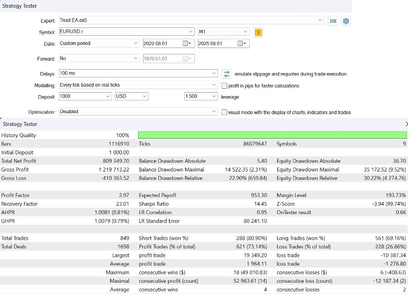Screen dimensions: 408x294
Task: Select Balance Drawdown Maximal value 14 522.35 (2.31%)
Action: pos(246,170)
